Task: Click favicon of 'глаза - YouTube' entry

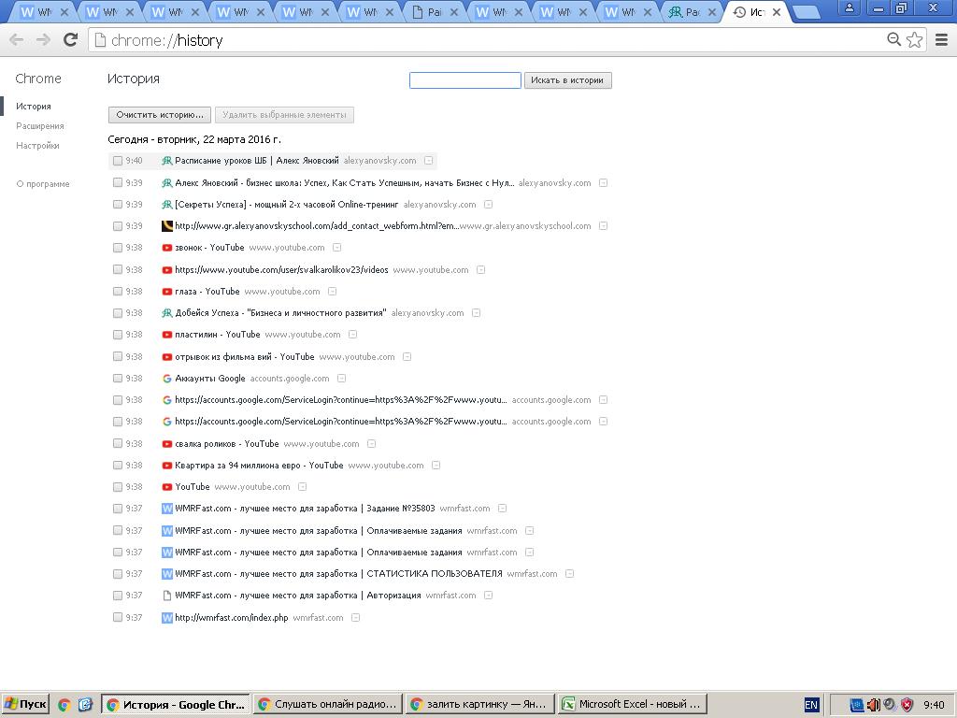Action: [x=166, y=292]
